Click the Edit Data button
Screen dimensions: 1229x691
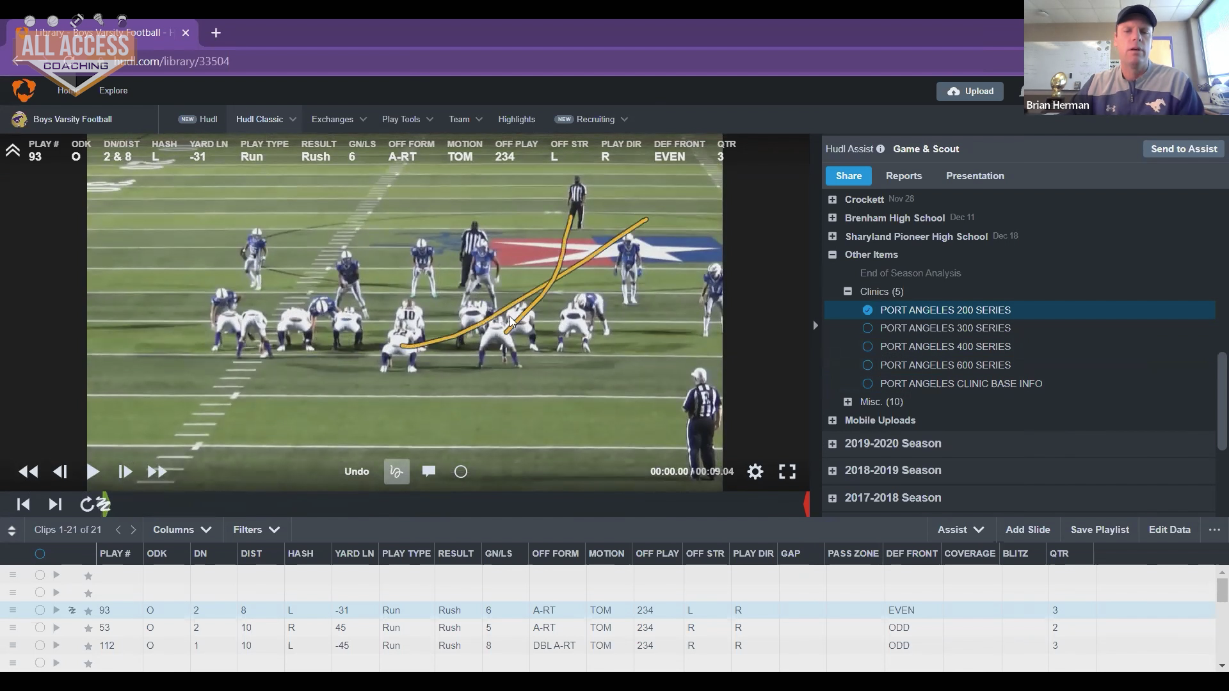(1169, 530)
